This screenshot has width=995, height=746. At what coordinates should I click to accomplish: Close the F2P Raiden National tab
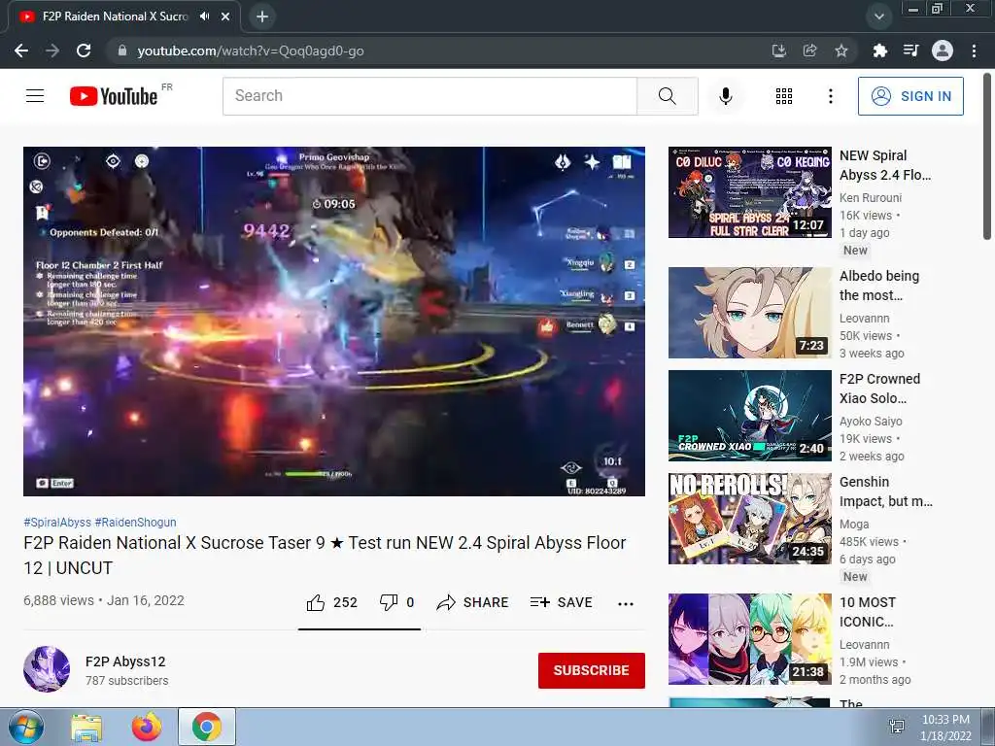point(225,17)
